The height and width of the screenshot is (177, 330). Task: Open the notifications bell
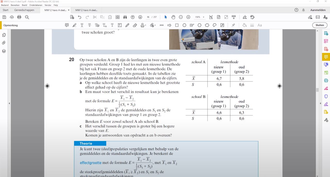coord(303,10)
